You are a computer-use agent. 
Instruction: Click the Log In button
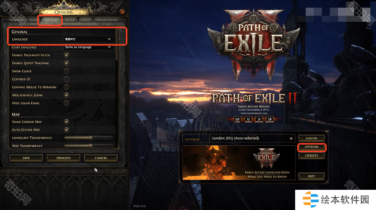[311, 138]
